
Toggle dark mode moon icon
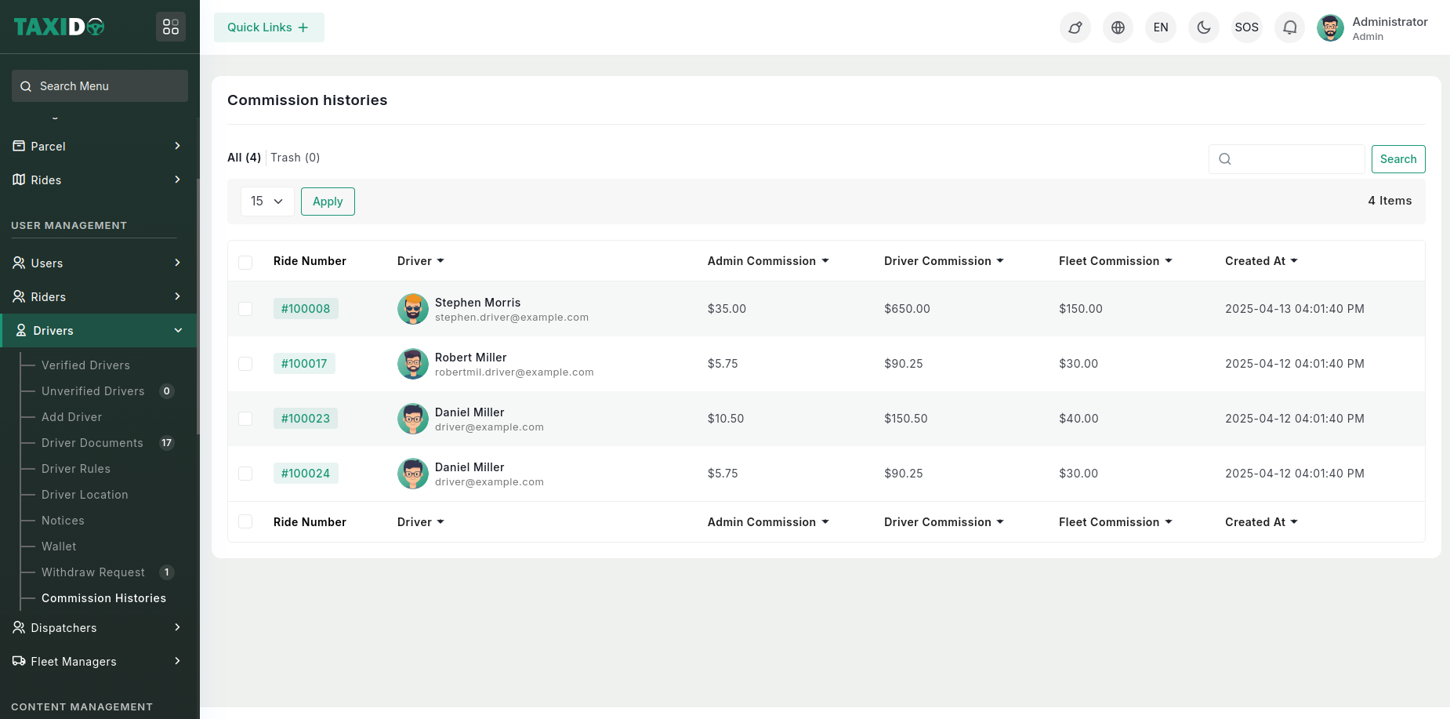pos(1203,27)
